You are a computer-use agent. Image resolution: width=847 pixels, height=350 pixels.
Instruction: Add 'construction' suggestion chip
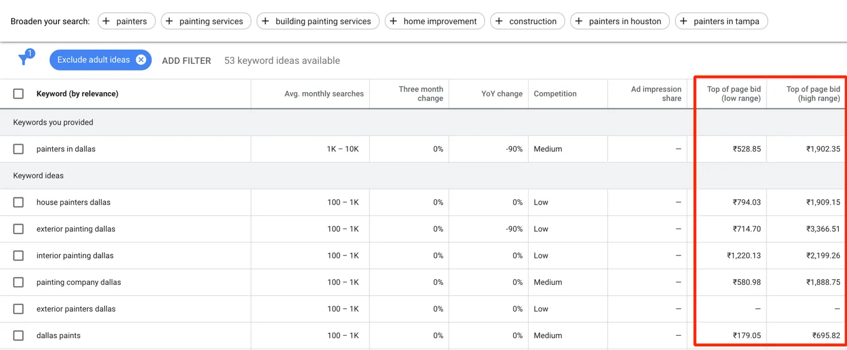527,21
